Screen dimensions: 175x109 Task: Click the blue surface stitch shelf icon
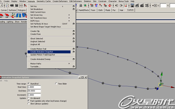coord(19,15)
